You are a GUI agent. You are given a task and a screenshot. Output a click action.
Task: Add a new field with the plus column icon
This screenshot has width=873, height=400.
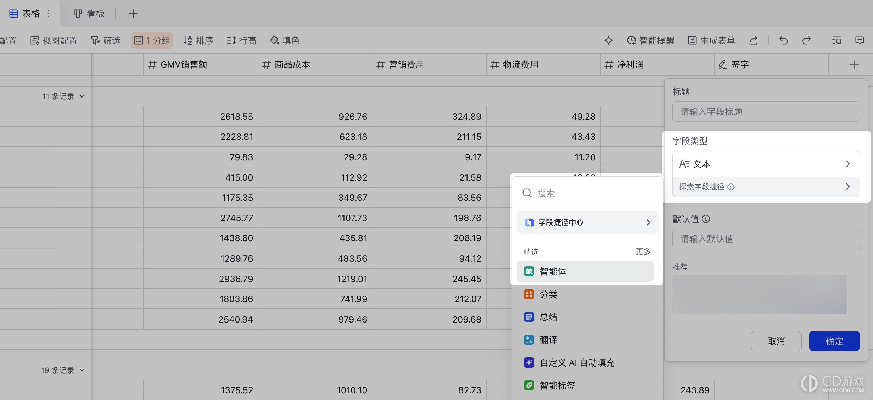(x=854, y=64)
